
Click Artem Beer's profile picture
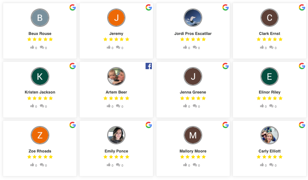coord(116,76)
